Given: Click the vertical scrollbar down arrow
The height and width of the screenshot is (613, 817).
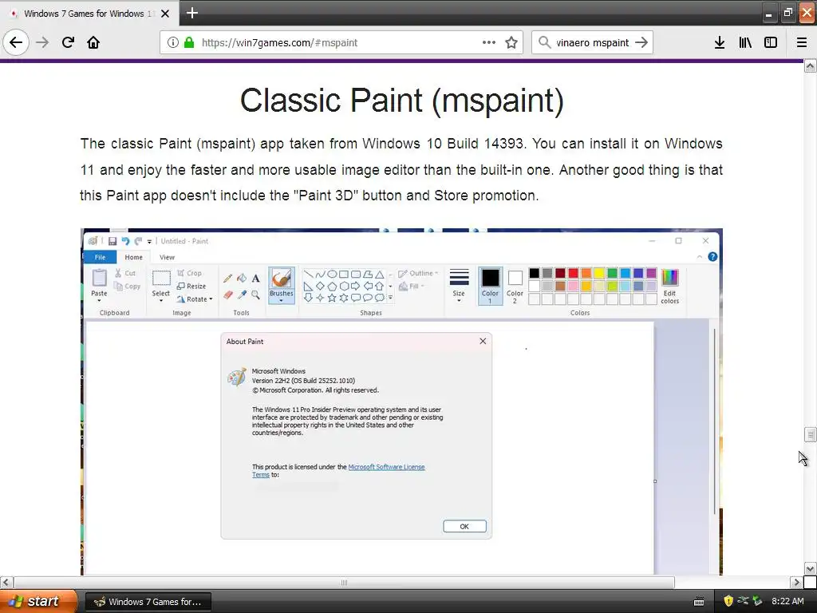Looking at the screenshot, I should click(x=811, y=568).
